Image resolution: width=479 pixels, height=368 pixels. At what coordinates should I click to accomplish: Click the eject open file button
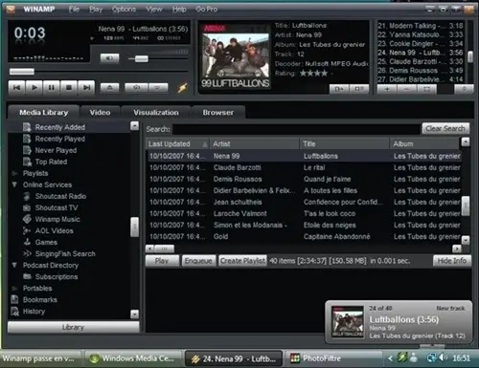pyautogui.click(x=110, y=87)
